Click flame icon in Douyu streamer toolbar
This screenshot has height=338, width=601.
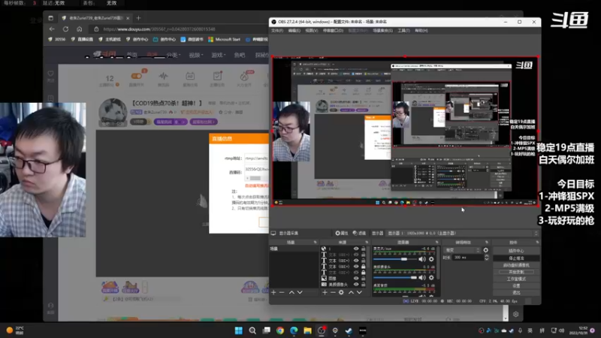coord(245,76)
